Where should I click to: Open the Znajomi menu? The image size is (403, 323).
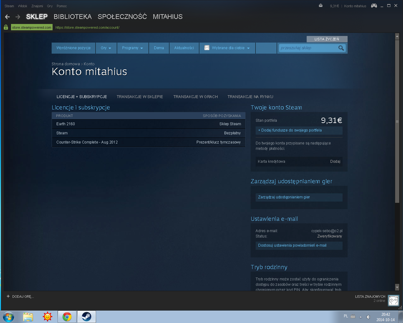pyautogui.click(x=37, y=6)
